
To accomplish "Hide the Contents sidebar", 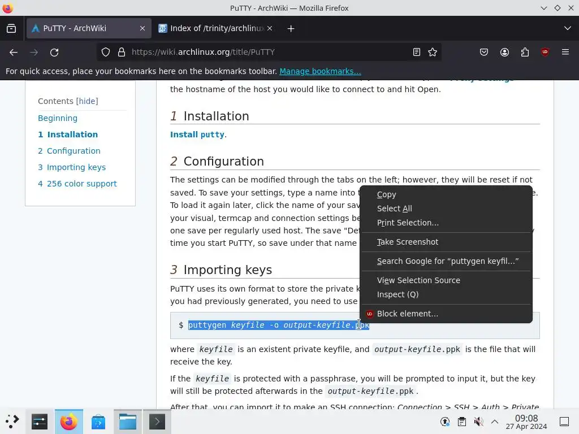I will pos(87,101).
